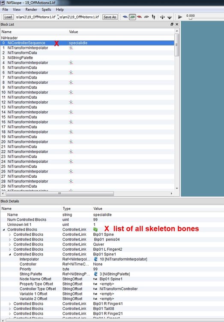224x322 pixels.
Task: Click the animation time slider handle
Action: pos(191,19)
